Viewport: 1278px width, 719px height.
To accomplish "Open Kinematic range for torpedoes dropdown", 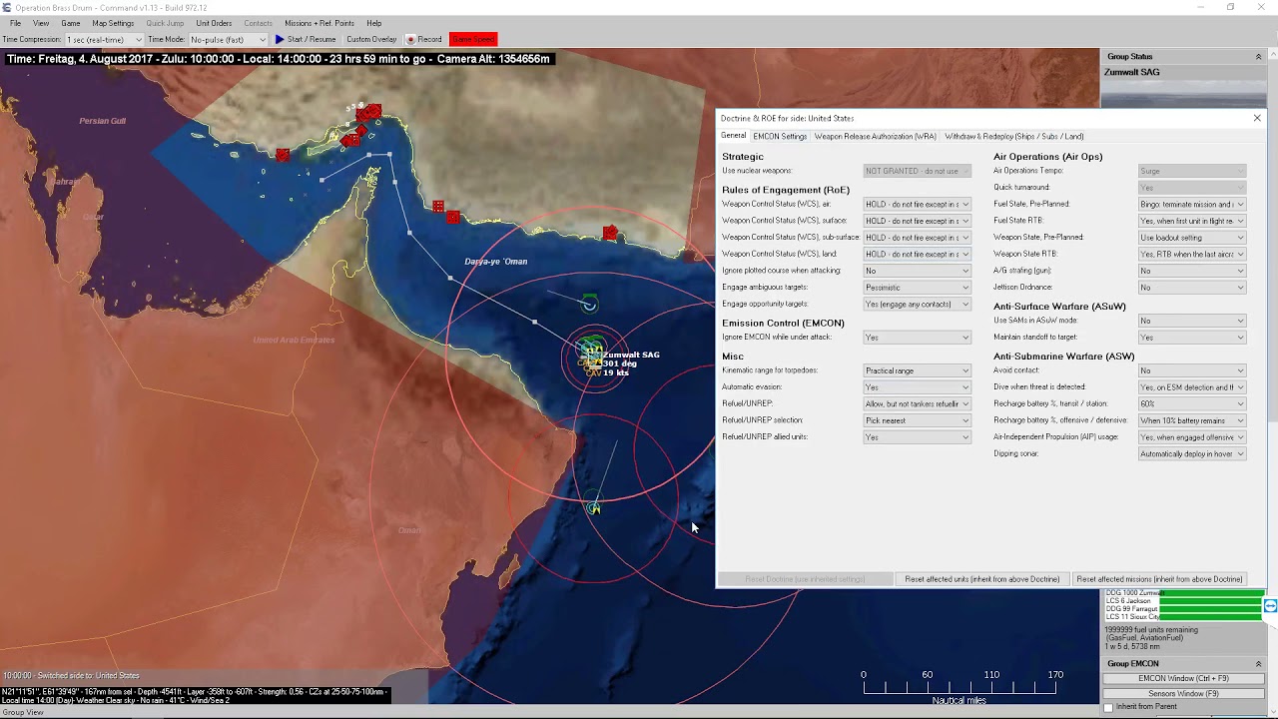I will 917,370.
